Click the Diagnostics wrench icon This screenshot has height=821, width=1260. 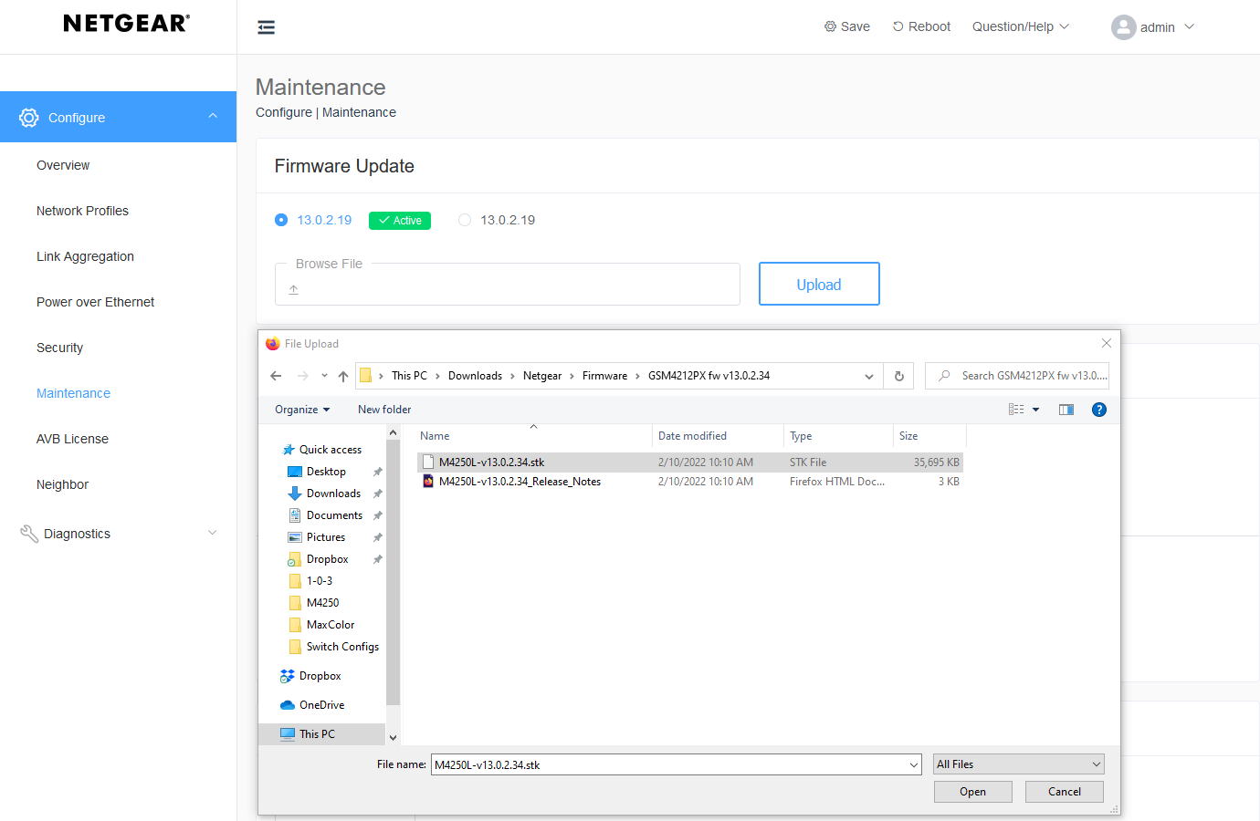pyautogui.click(x=29, y=534)
